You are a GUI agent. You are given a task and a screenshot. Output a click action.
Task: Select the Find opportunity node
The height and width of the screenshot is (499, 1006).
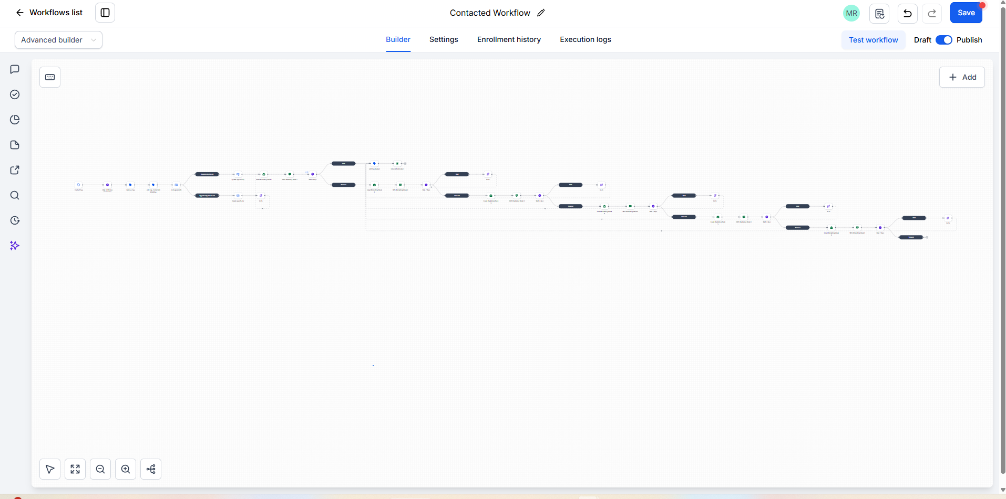pos(176,185)
